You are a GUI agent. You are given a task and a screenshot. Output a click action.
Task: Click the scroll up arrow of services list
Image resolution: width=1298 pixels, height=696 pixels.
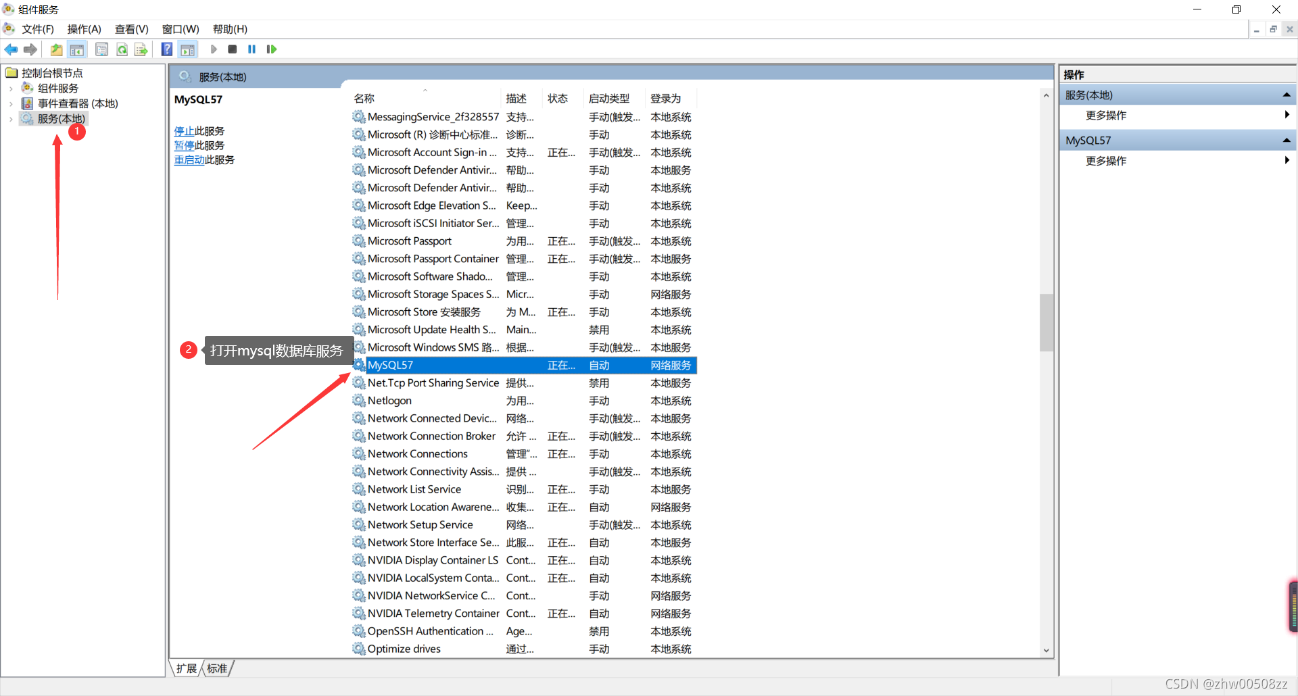1047,95
